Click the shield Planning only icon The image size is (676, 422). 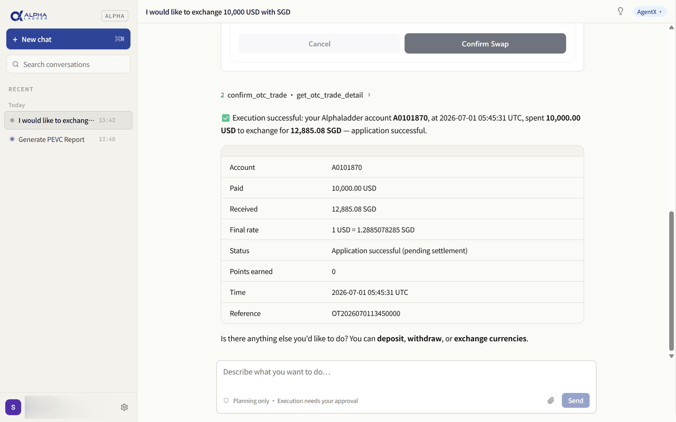click(x=226, y=401)
